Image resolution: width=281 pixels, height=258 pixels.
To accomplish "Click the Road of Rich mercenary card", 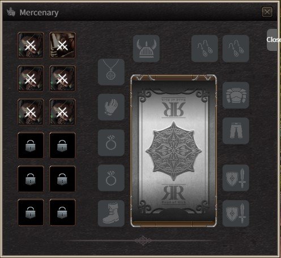I will [173, 151].
